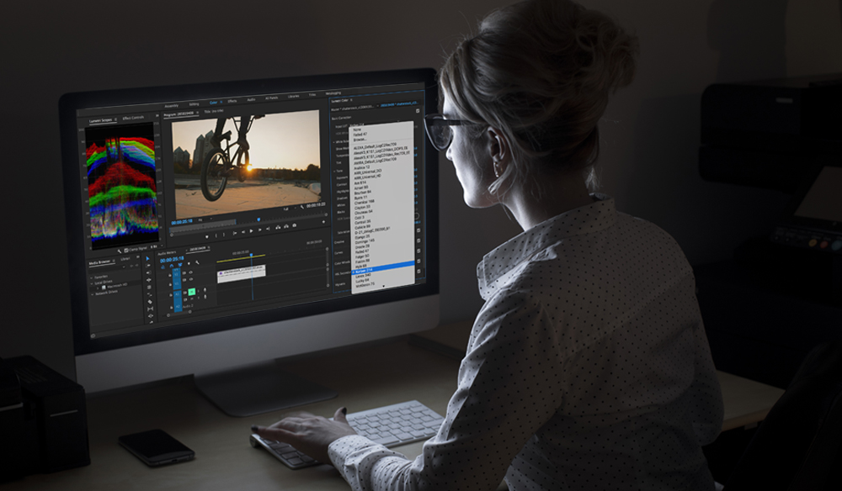Collapse the Favorites folder in Media Browser

(93, 276)
